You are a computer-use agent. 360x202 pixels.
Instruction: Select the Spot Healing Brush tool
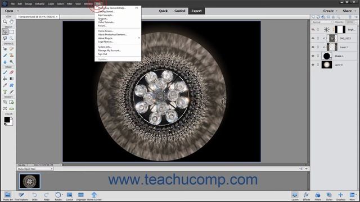[11, 49]
